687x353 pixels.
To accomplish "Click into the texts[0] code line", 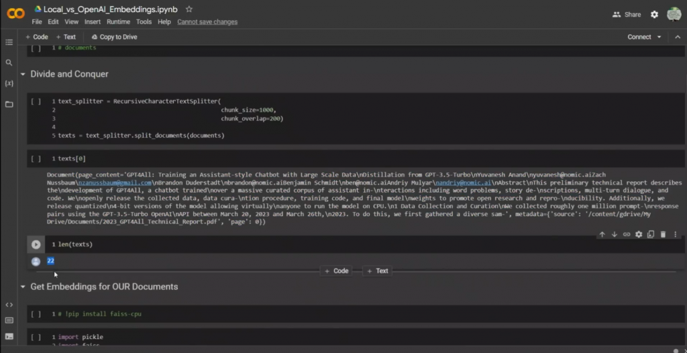I will coord(72,159).
